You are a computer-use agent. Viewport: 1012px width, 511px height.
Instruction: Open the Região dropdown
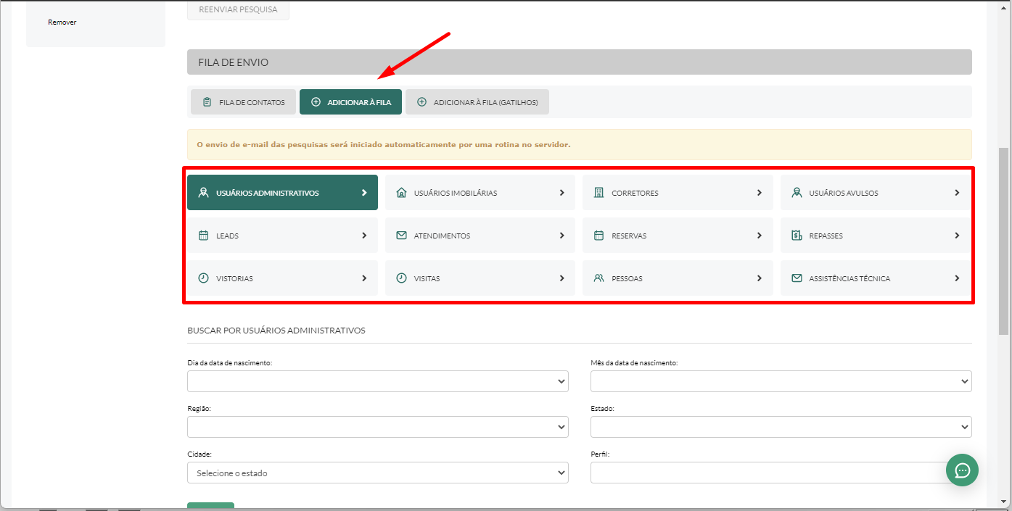pyautogui.click(x=378, y=427)
